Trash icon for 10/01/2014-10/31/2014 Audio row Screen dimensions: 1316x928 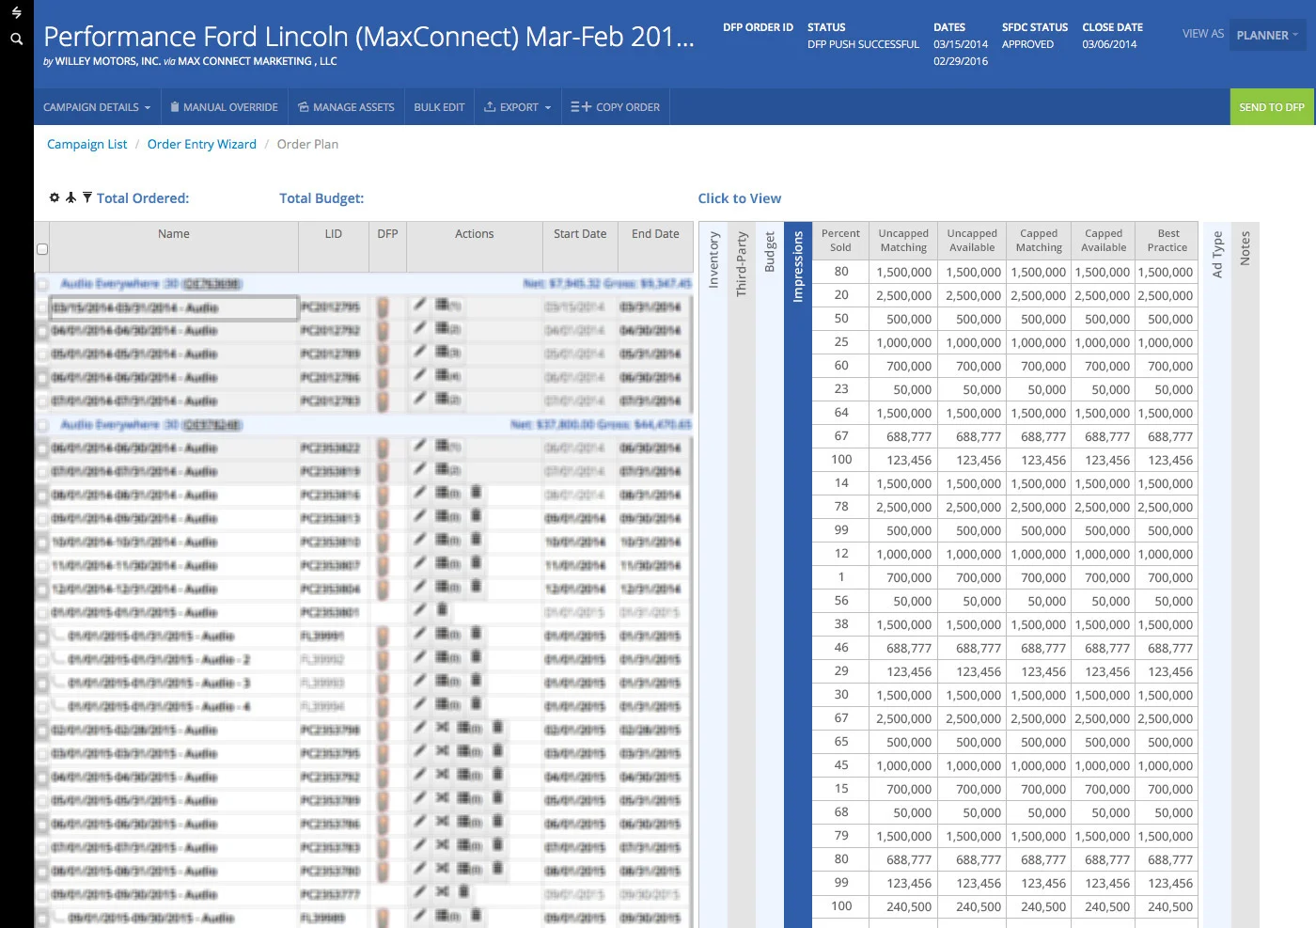tap(476, 539)
